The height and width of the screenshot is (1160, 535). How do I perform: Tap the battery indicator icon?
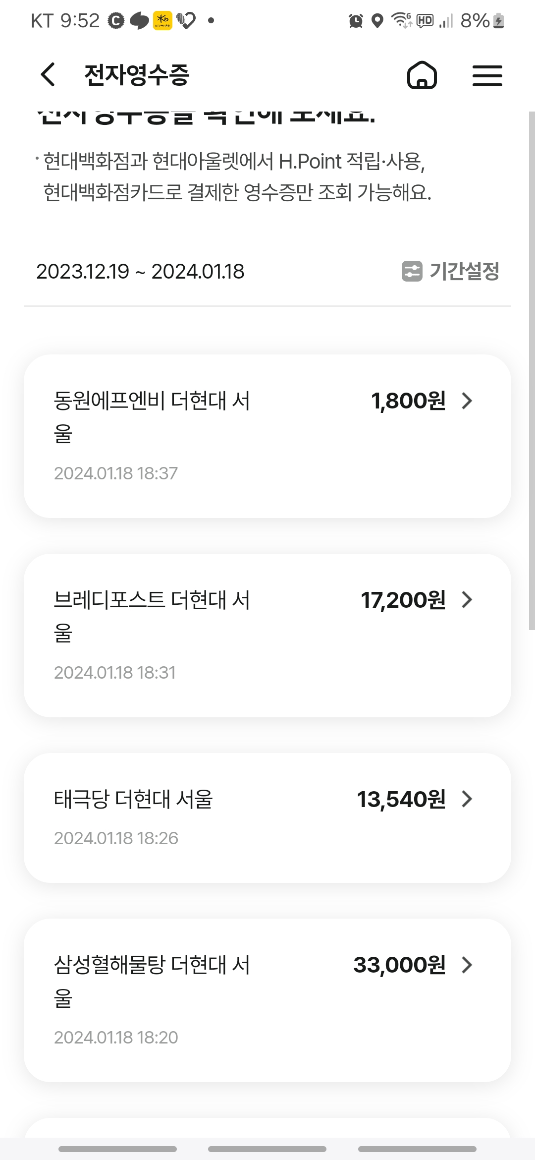[499, 21]
